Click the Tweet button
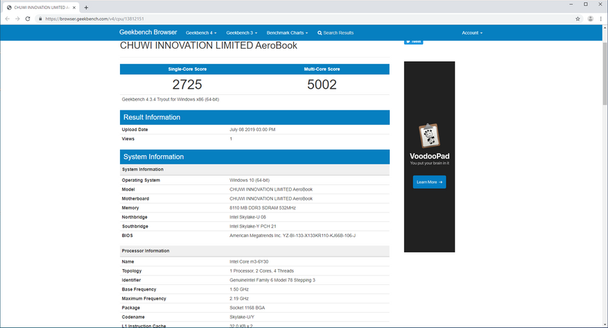 [413, 42]
